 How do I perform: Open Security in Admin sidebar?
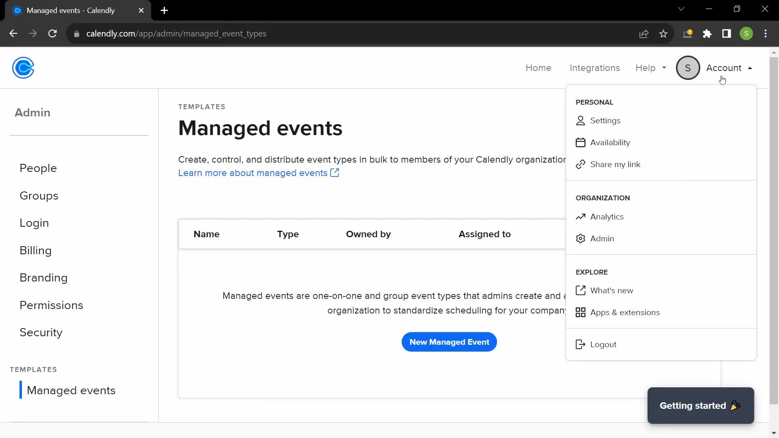pyautogui.click(x=41, y=333)
